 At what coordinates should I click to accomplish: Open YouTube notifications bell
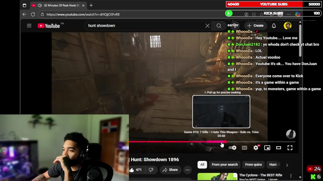274,26
